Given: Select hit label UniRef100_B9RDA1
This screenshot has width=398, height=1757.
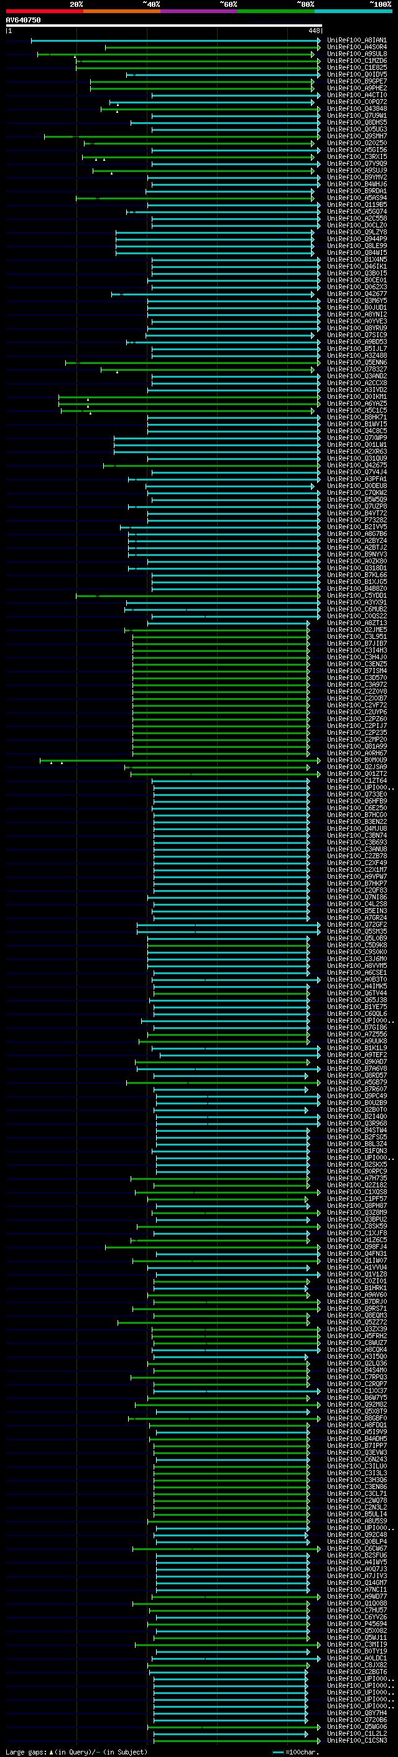Looking at the screenshot, I should (357, 191).
